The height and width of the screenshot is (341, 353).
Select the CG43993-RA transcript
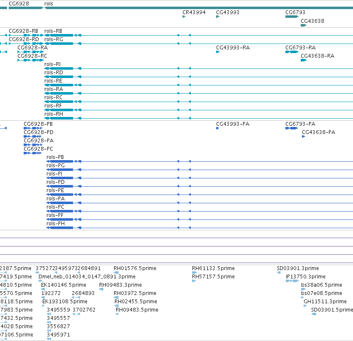coord(233,48)
